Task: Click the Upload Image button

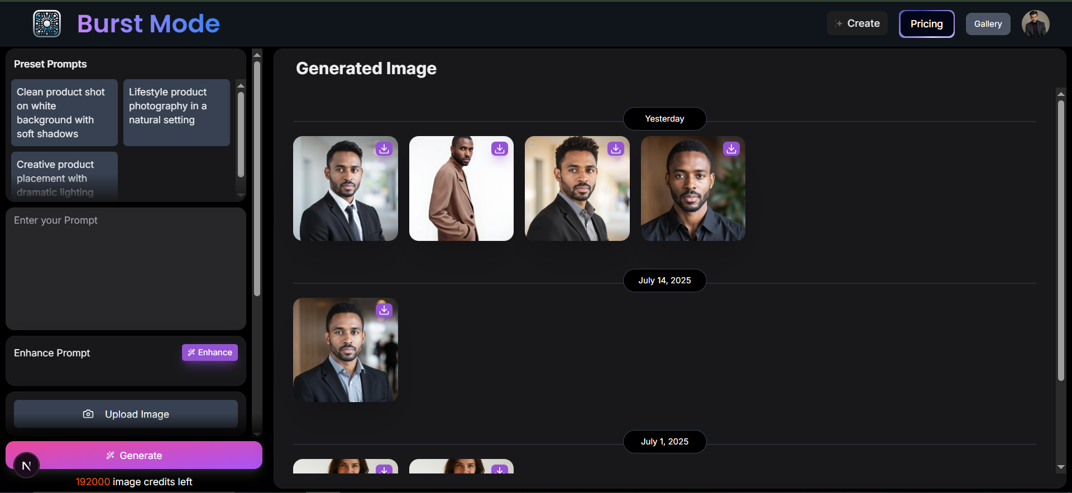Action: tap(126, 414)
